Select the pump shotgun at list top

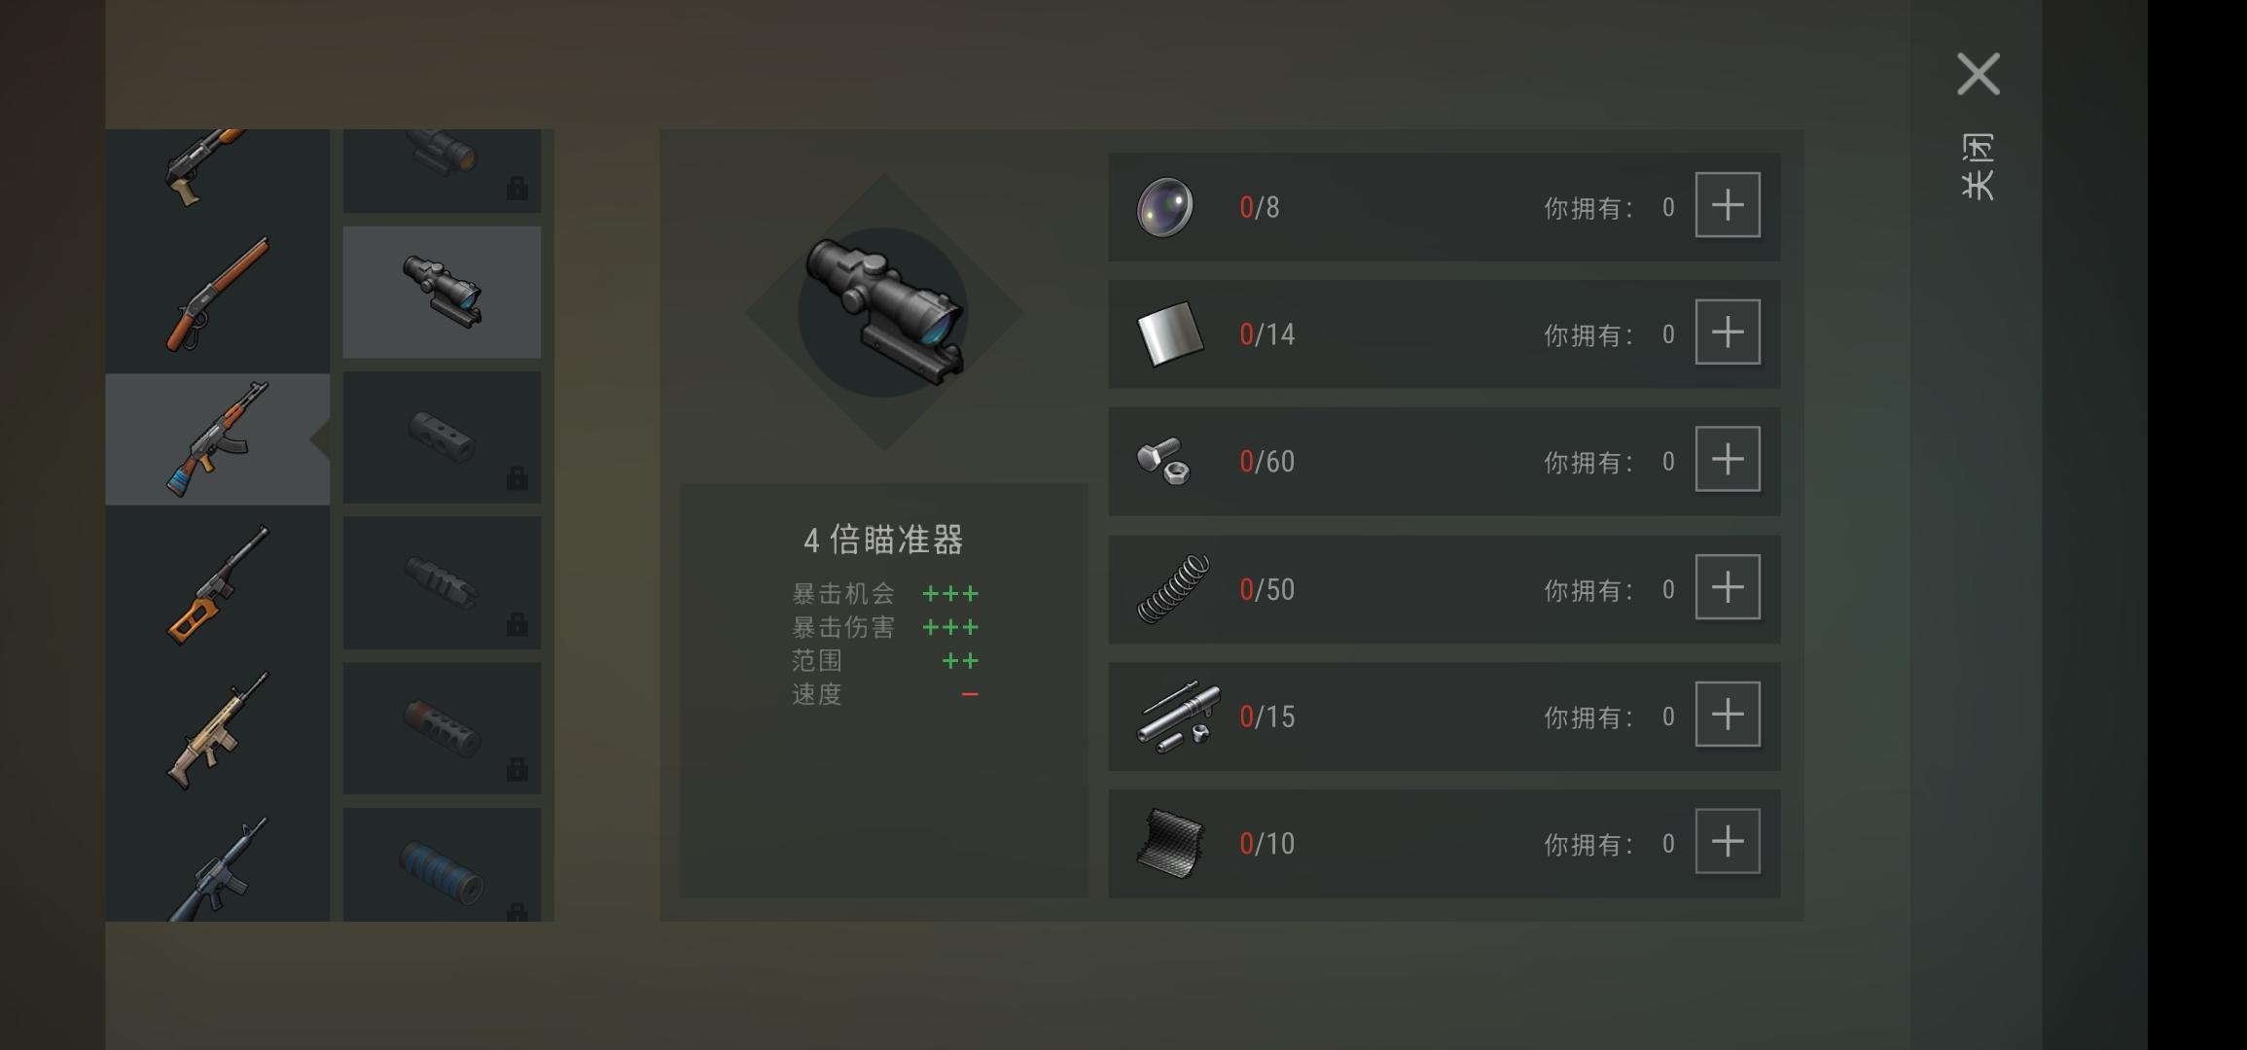(217, 171)
